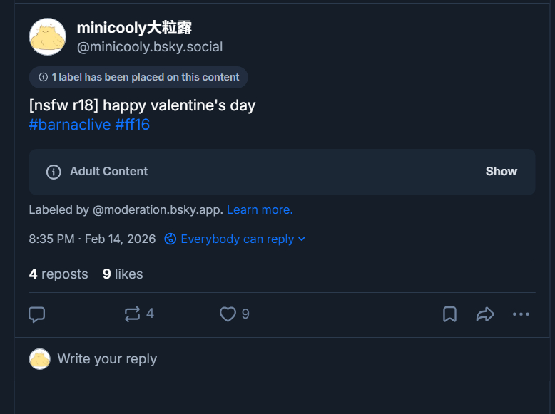Click the Write your reply field
Viewport: 555px width, 414px height.
click(107, 359)
